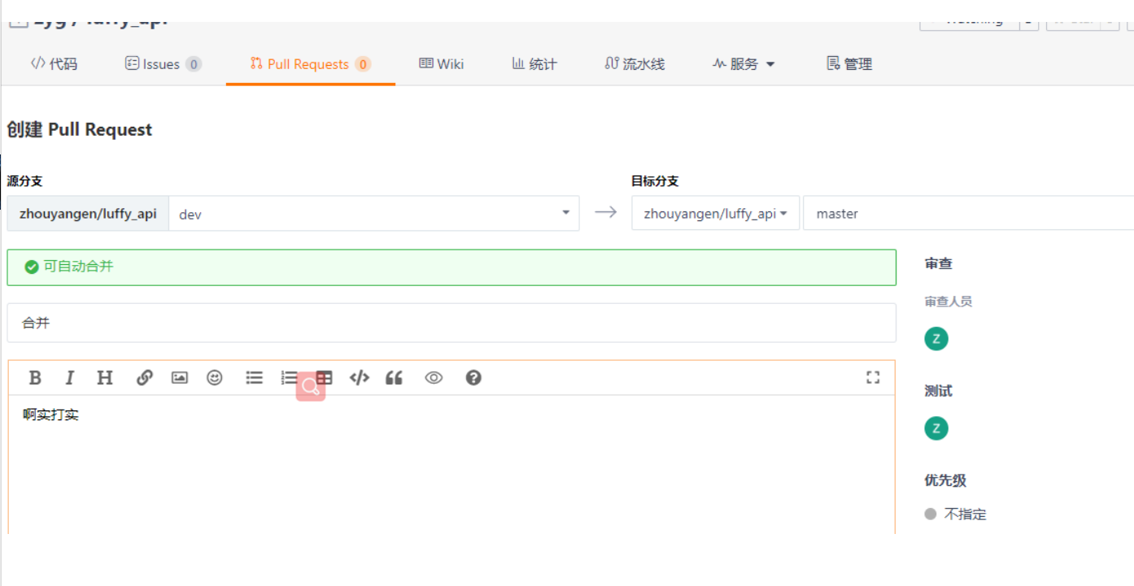Click the 审查人员 label
Screen dimensions: 1134x586
click(949, 302)
